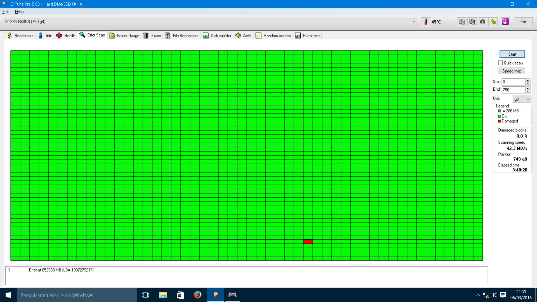This screenshot has width=537, height=302.
Task: Open the File menu
Action: (6, 11)
